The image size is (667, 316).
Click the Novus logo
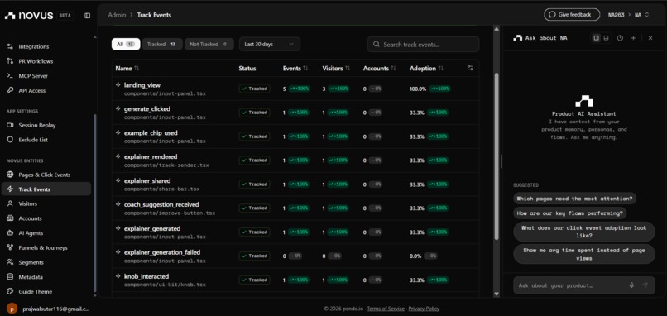click(29, 16)
